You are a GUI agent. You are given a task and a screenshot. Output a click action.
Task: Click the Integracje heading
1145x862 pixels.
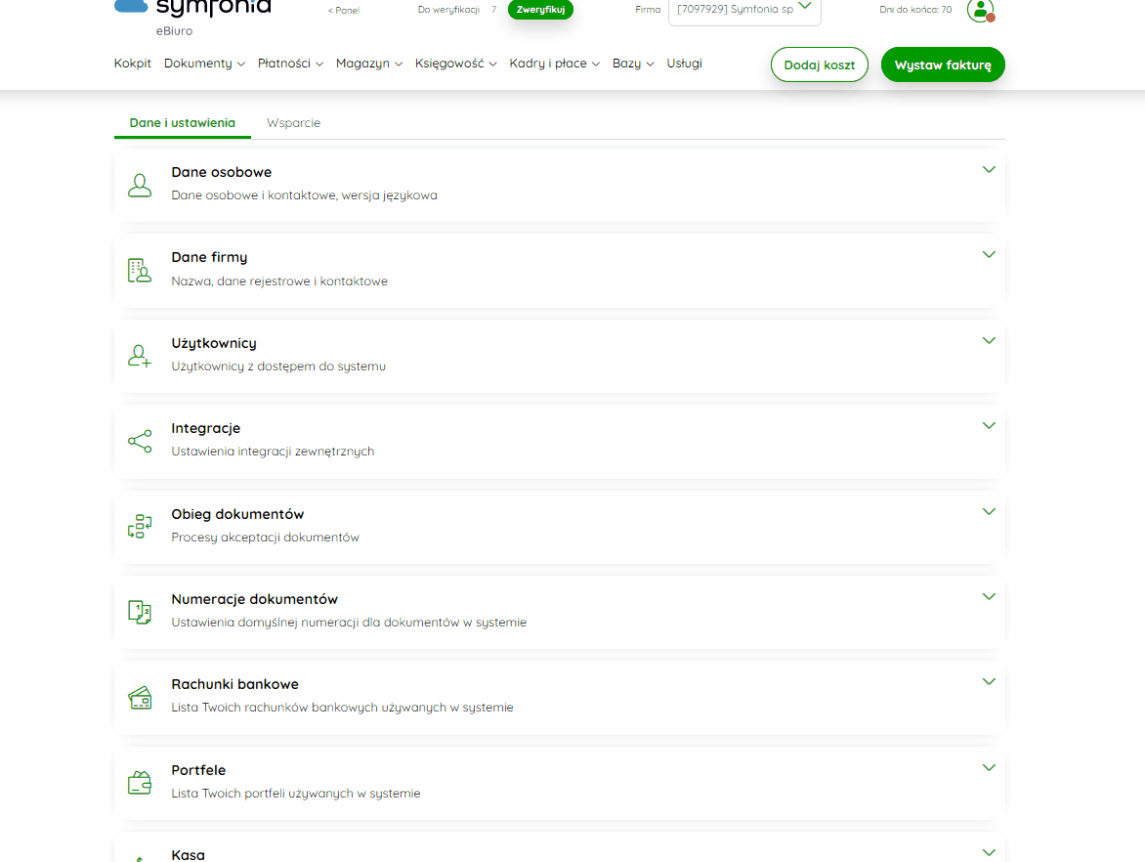(206, 428)
